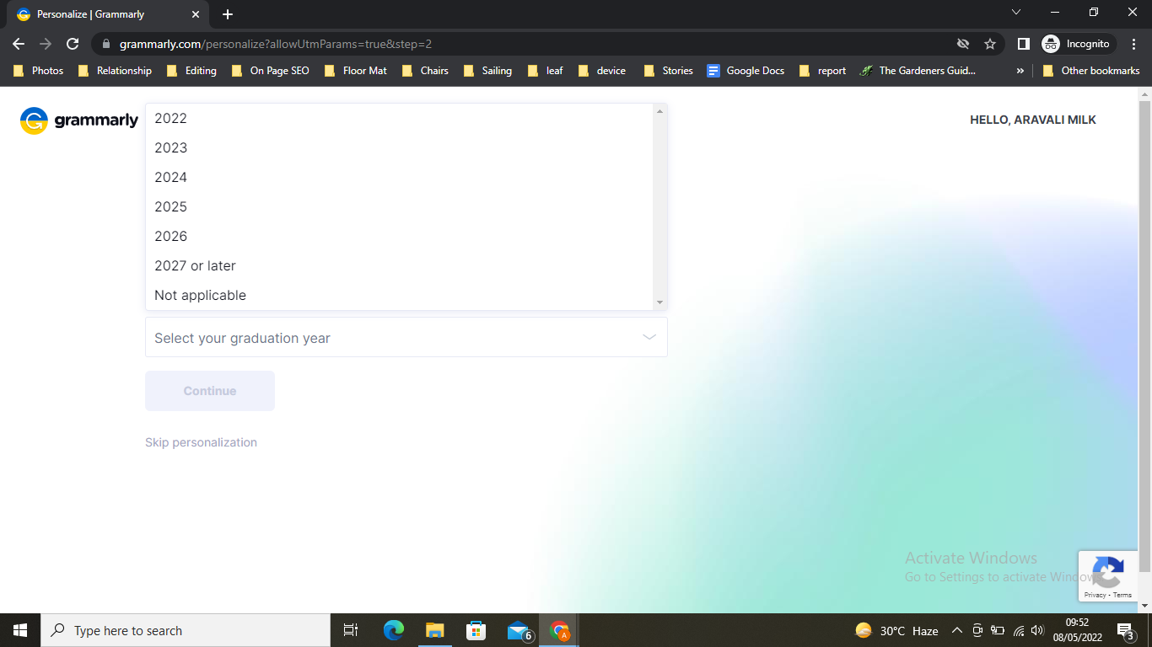Click the graduation year dropdown chevron

[x=649, y=337]
